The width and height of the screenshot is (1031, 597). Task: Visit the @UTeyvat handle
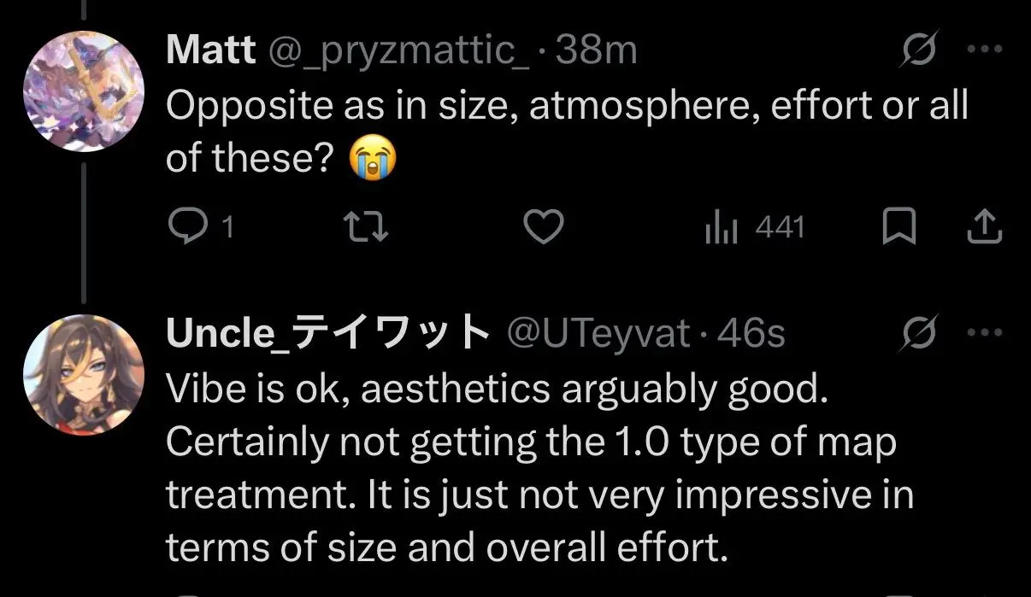click(x=598, y=334)
